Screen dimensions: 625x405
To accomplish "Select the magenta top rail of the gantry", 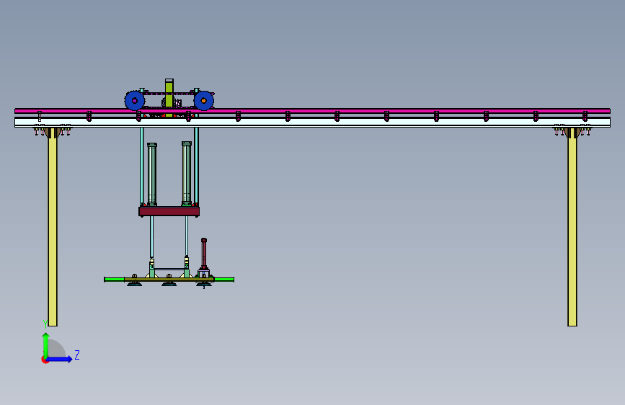I will (313, 111).
